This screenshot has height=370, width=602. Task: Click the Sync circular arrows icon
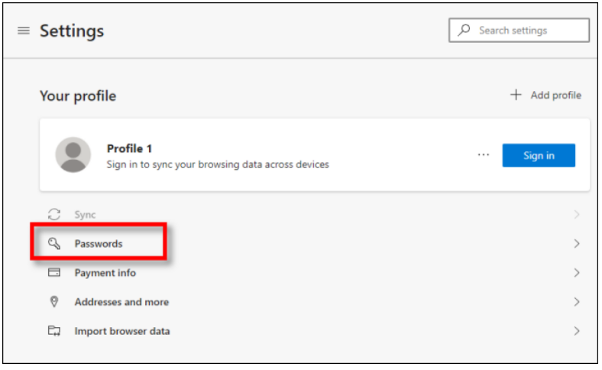(x=54, y=214)
